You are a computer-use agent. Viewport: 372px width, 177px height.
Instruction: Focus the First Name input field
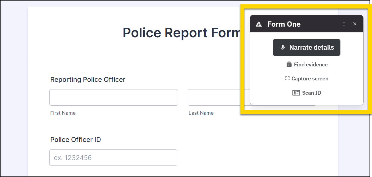coord(113,97)
